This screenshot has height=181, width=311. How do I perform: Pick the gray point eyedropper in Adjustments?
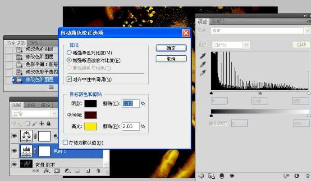point(203,65)
